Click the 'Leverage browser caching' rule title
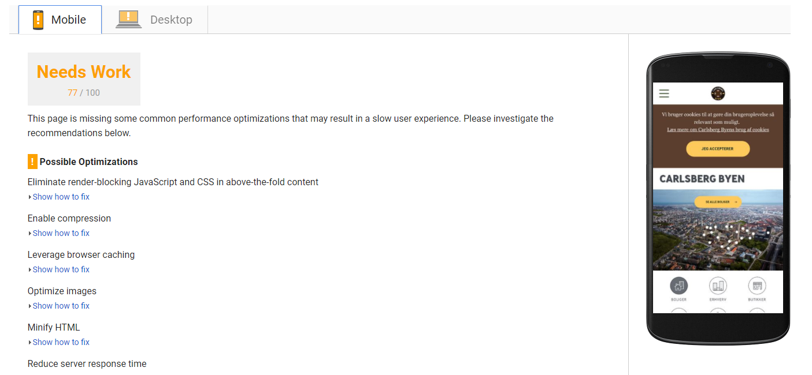812x375 pixels. tap(81, 254)
